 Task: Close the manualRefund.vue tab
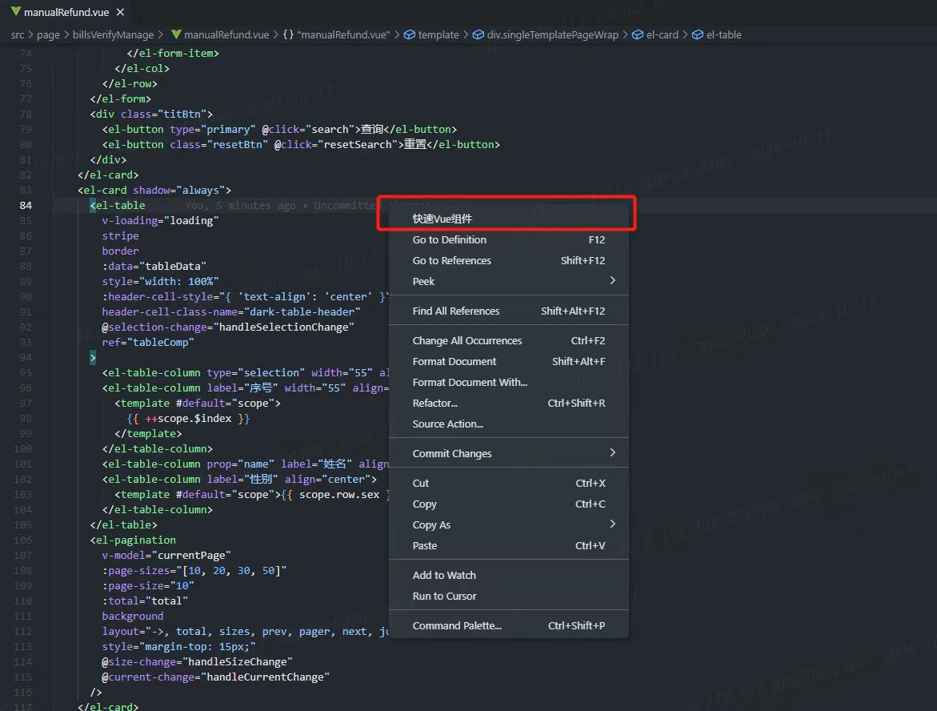coord(120,12)
